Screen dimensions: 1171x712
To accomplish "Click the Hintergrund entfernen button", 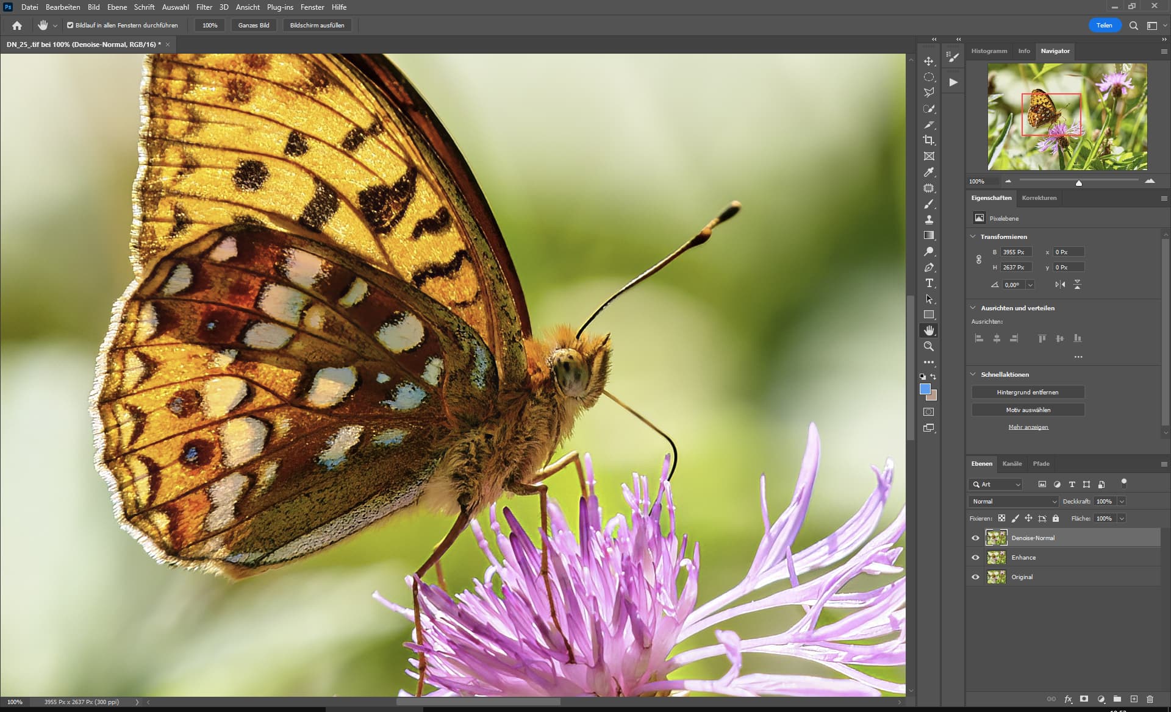I will [x=1028, y=392].
